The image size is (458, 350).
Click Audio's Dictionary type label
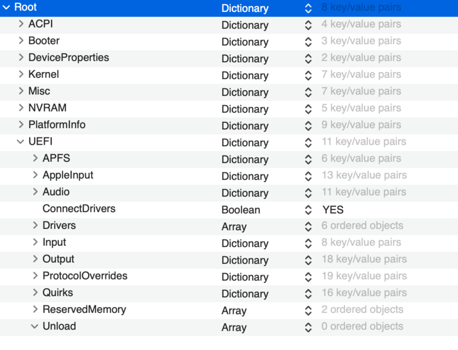(x=244, y=193)
